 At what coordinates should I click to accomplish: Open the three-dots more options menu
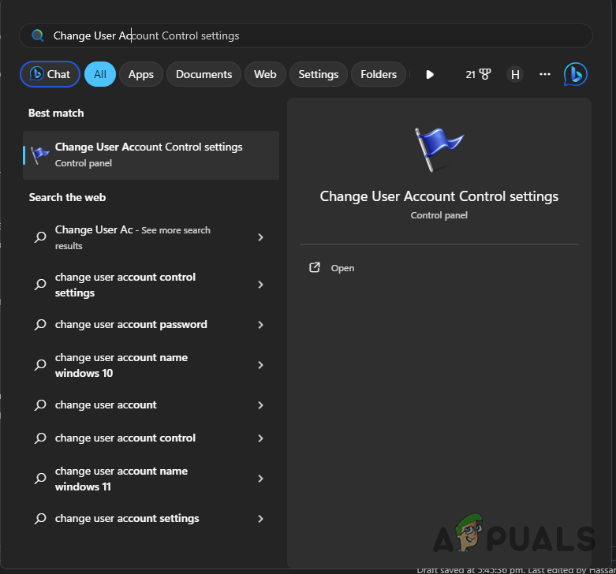click(x=544, y=74)
